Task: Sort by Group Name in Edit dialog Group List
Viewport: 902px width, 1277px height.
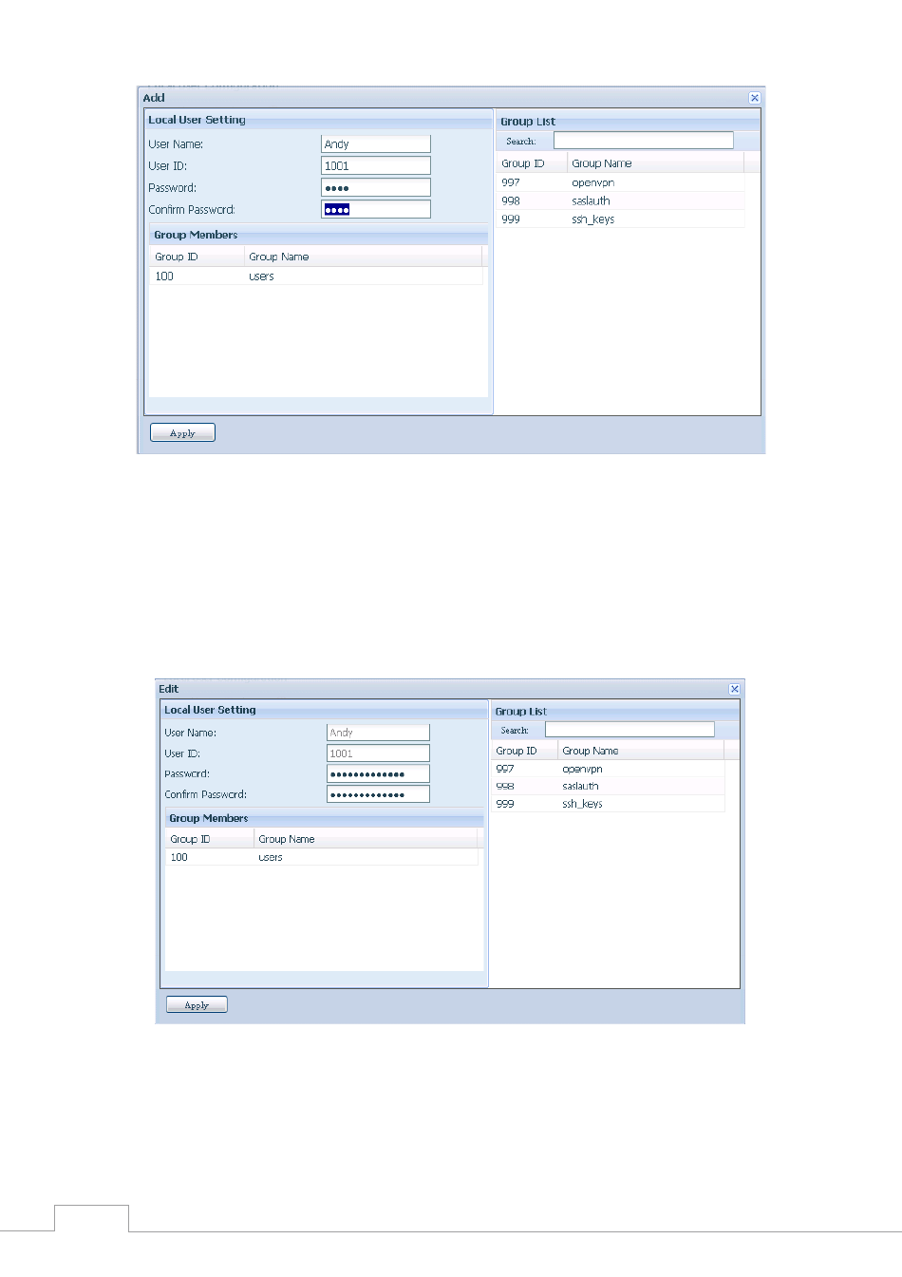Action: [641, 751]
